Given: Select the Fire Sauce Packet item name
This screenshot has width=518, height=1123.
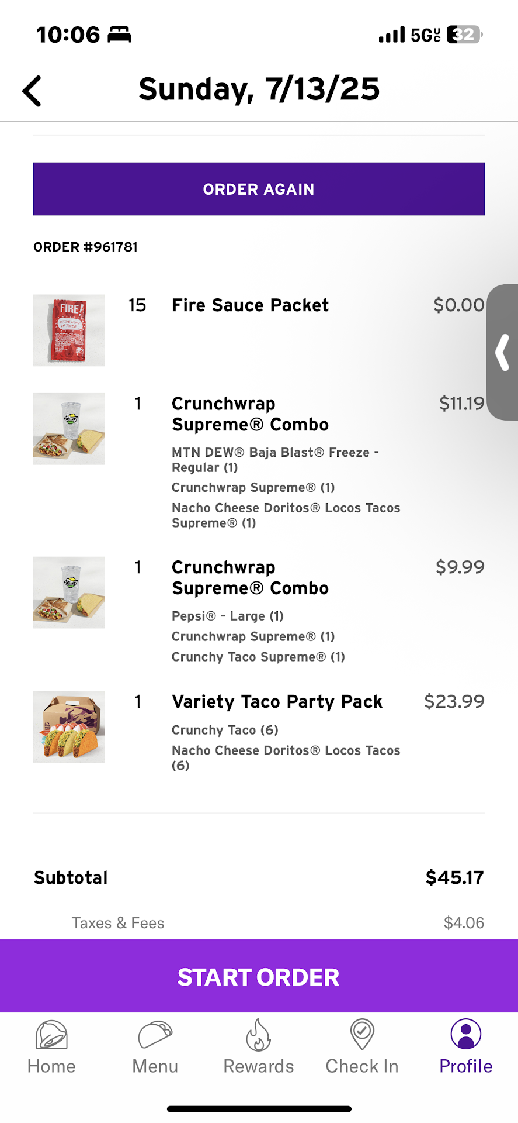Looking at the screenshot, I should [x=250, y=305].
